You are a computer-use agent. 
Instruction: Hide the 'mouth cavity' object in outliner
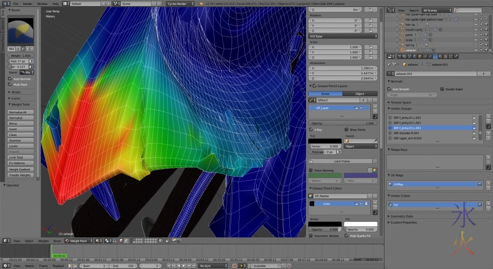(x=475, y=30)
